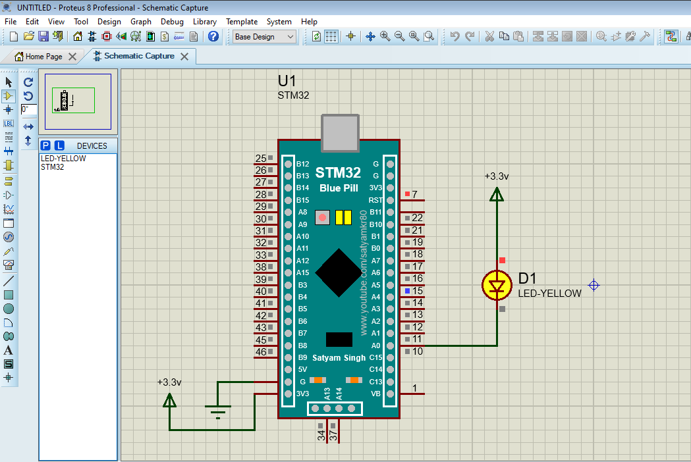Toggle the grid display button

(331, 37)
